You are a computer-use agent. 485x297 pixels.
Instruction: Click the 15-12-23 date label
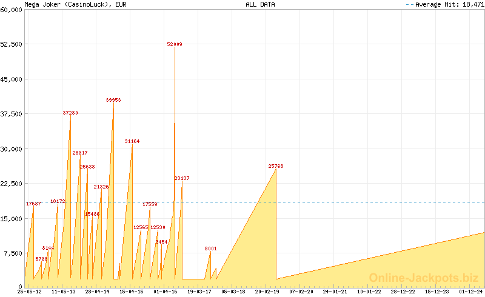tap(437, 292)
